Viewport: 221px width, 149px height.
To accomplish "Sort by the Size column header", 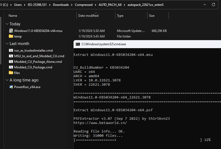I will (x=152, y=16).
